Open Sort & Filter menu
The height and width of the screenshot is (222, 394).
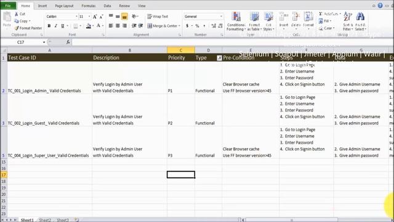pyautogui.click(x=348, y=22)
